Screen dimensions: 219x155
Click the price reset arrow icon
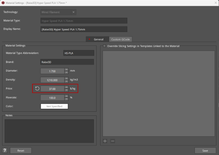(37, 88)
